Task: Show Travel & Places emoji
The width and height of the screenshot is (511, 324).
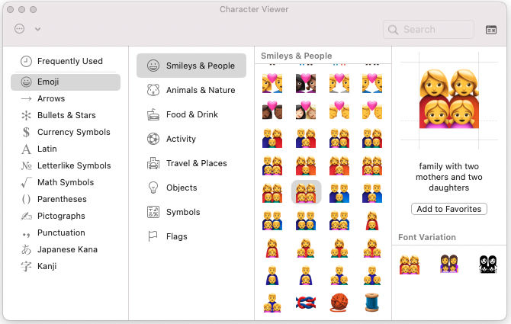Action: [x=196, y=163]
